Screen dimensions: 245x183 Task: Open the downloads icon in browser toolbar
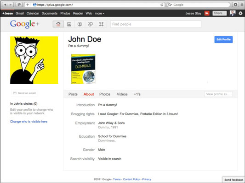pyautogui.click(x=235, y=5)
